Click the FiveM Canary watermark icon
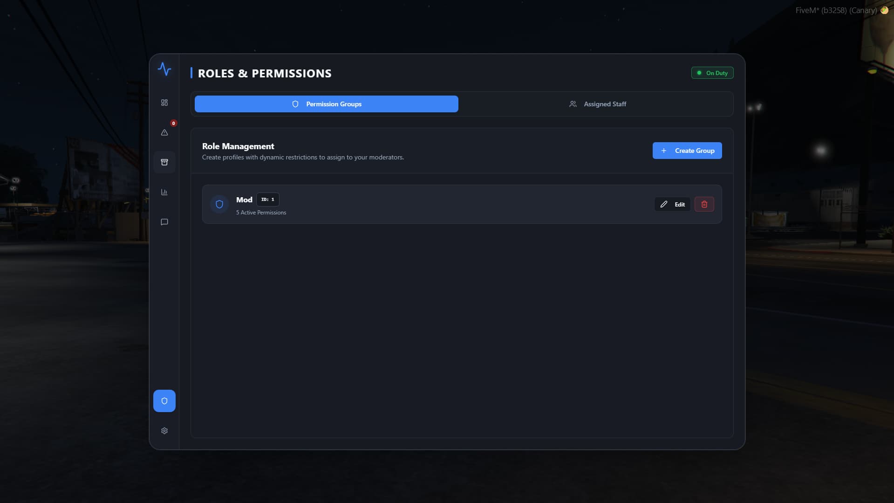Viewport: 894px width, 503px height. [884, 10]
